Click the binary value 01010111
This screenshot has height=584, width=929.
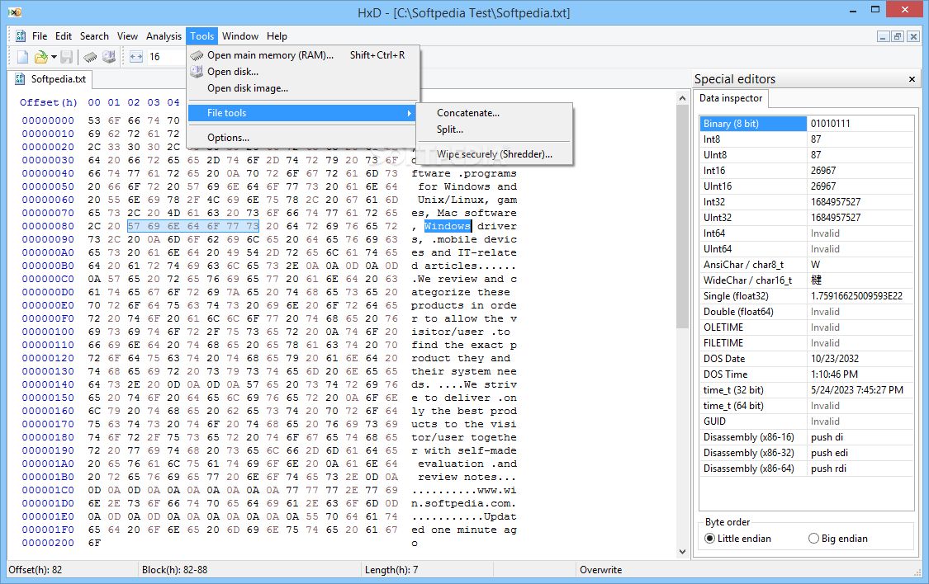(830, 124)
